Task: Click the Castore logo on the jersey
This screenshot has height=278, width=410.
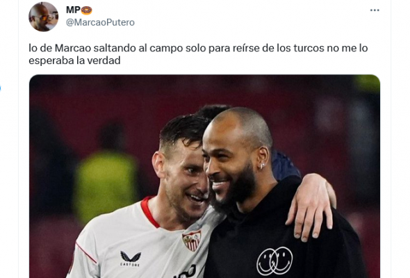Action: click(131, 259)
